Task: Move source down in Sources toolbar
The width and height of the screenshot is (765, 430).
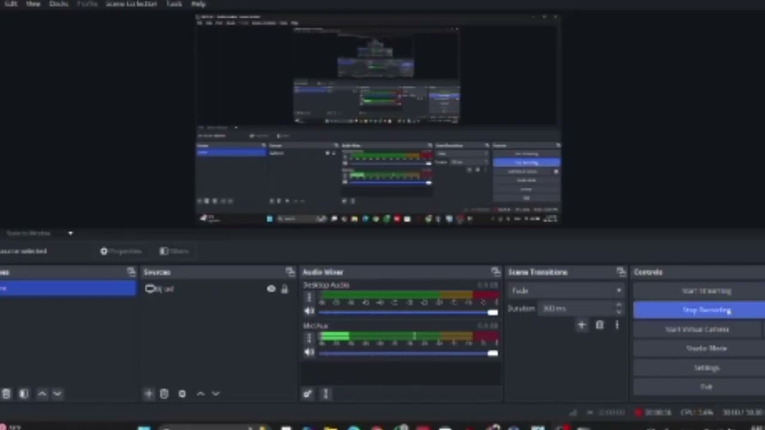Action: click(216, 394)
